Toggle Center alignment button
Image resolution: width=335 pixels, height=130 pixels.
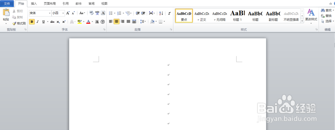pos(117,21)
